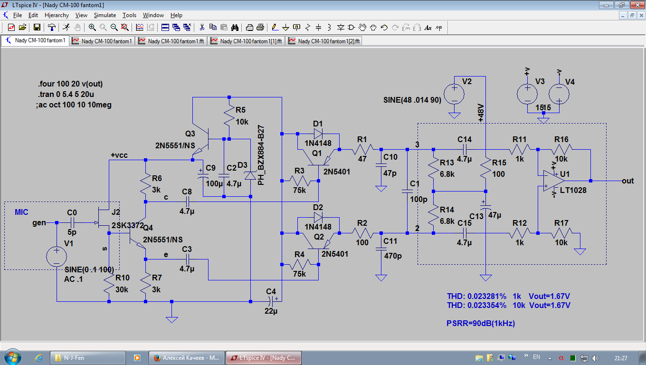Open the Tools menu
Viewport: 646px width, 365px height.
[x=129, y=15]
